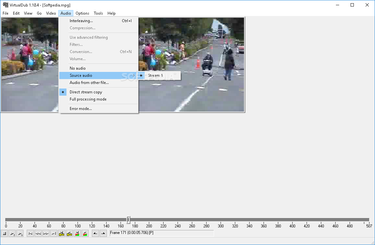Open the Video menu
375x245 pixels.
coord(51,13)
